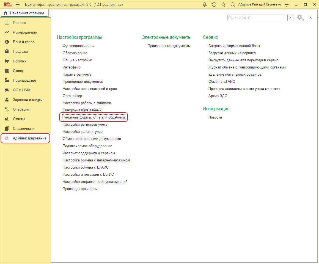Open Параметры учета
This screenshot has width=319, height=264.
[x=77, y=75]
